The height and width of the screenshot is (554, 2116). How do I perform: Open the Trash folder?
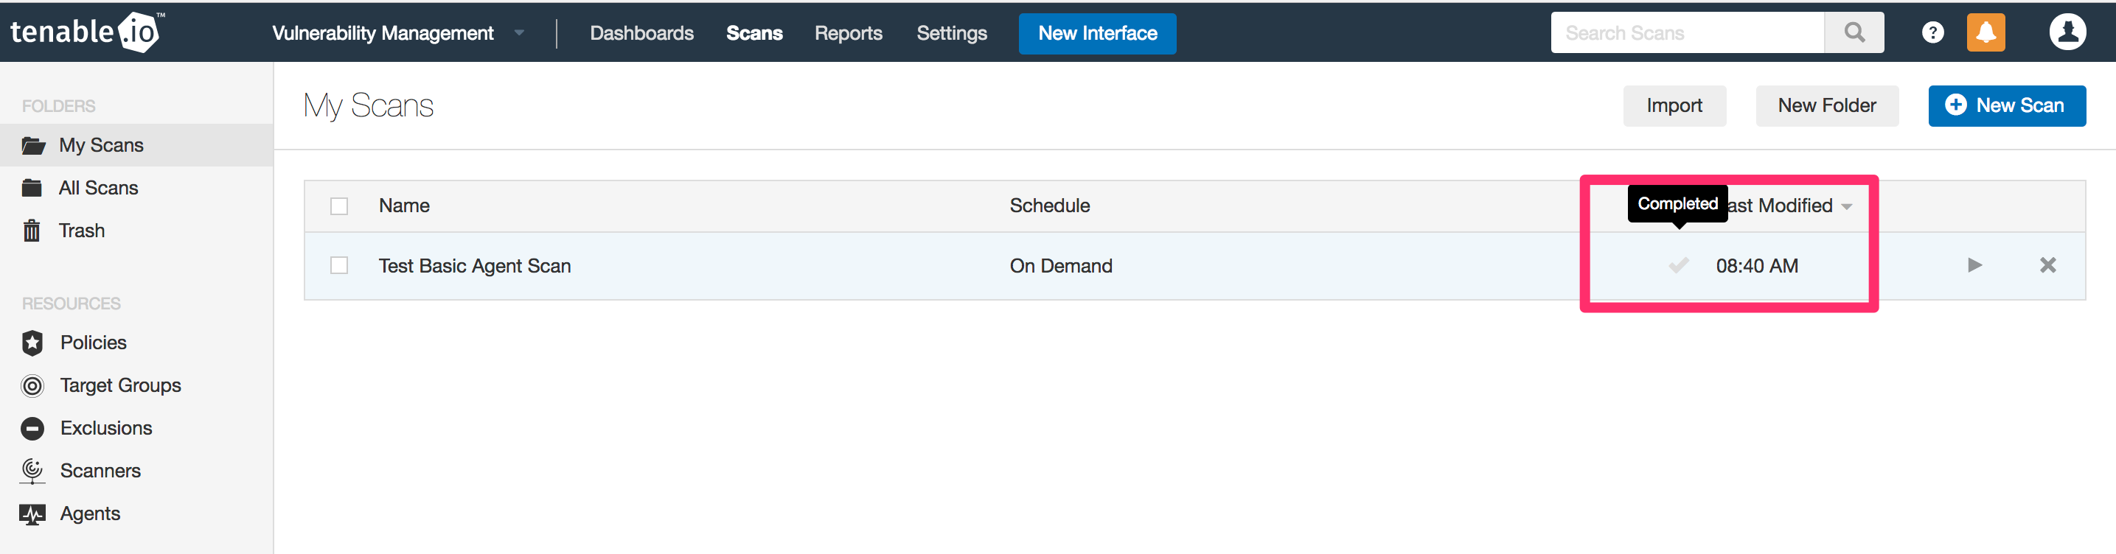(81, 231)
